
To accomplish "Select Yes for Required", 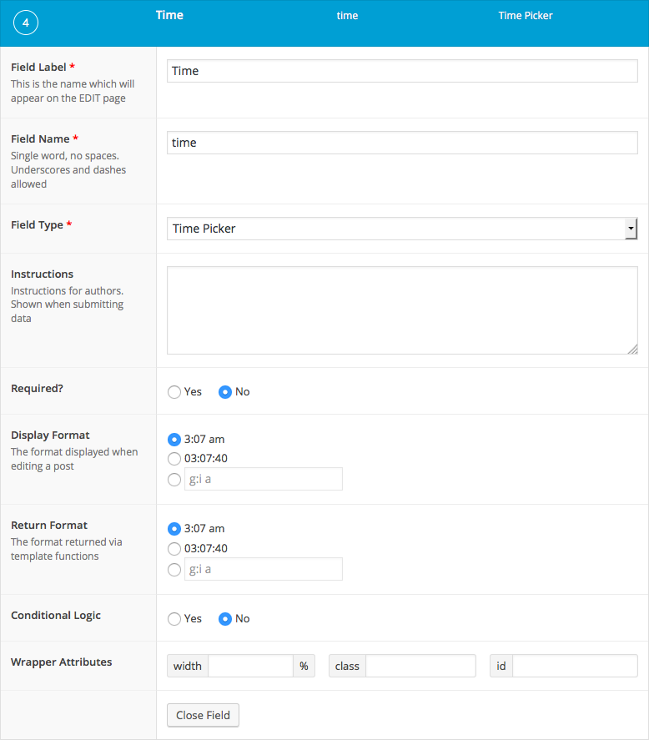I will pyautogui.click(x=174, y=392).
